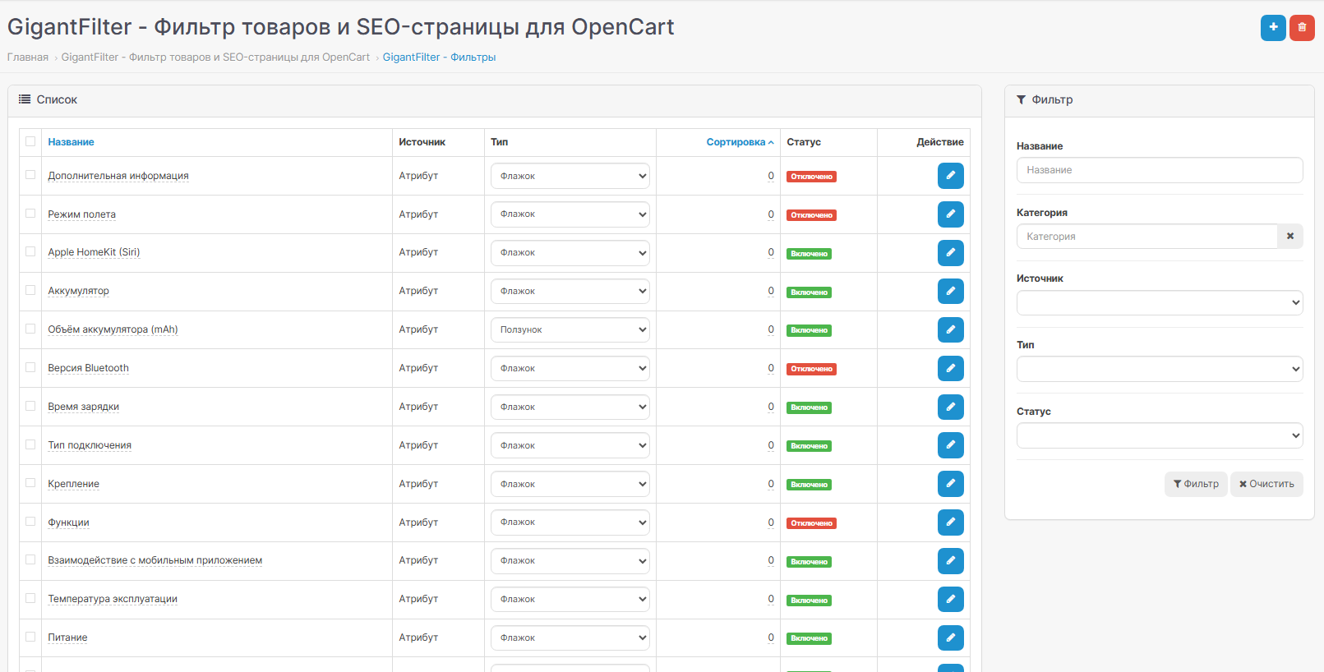Open GigantFilter - Фильтр товаров breadcrumb link
Screen dimensions: 1324x672
215,58
